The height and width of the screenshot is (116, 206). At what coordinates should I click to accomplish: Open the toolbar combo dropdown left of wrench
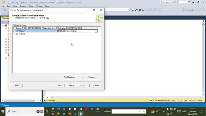128,10
